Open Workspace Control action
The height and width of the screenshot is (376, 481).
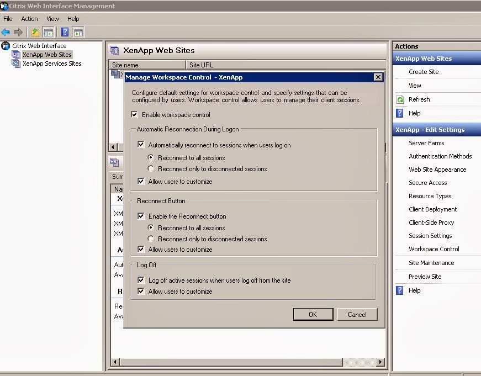434,248
